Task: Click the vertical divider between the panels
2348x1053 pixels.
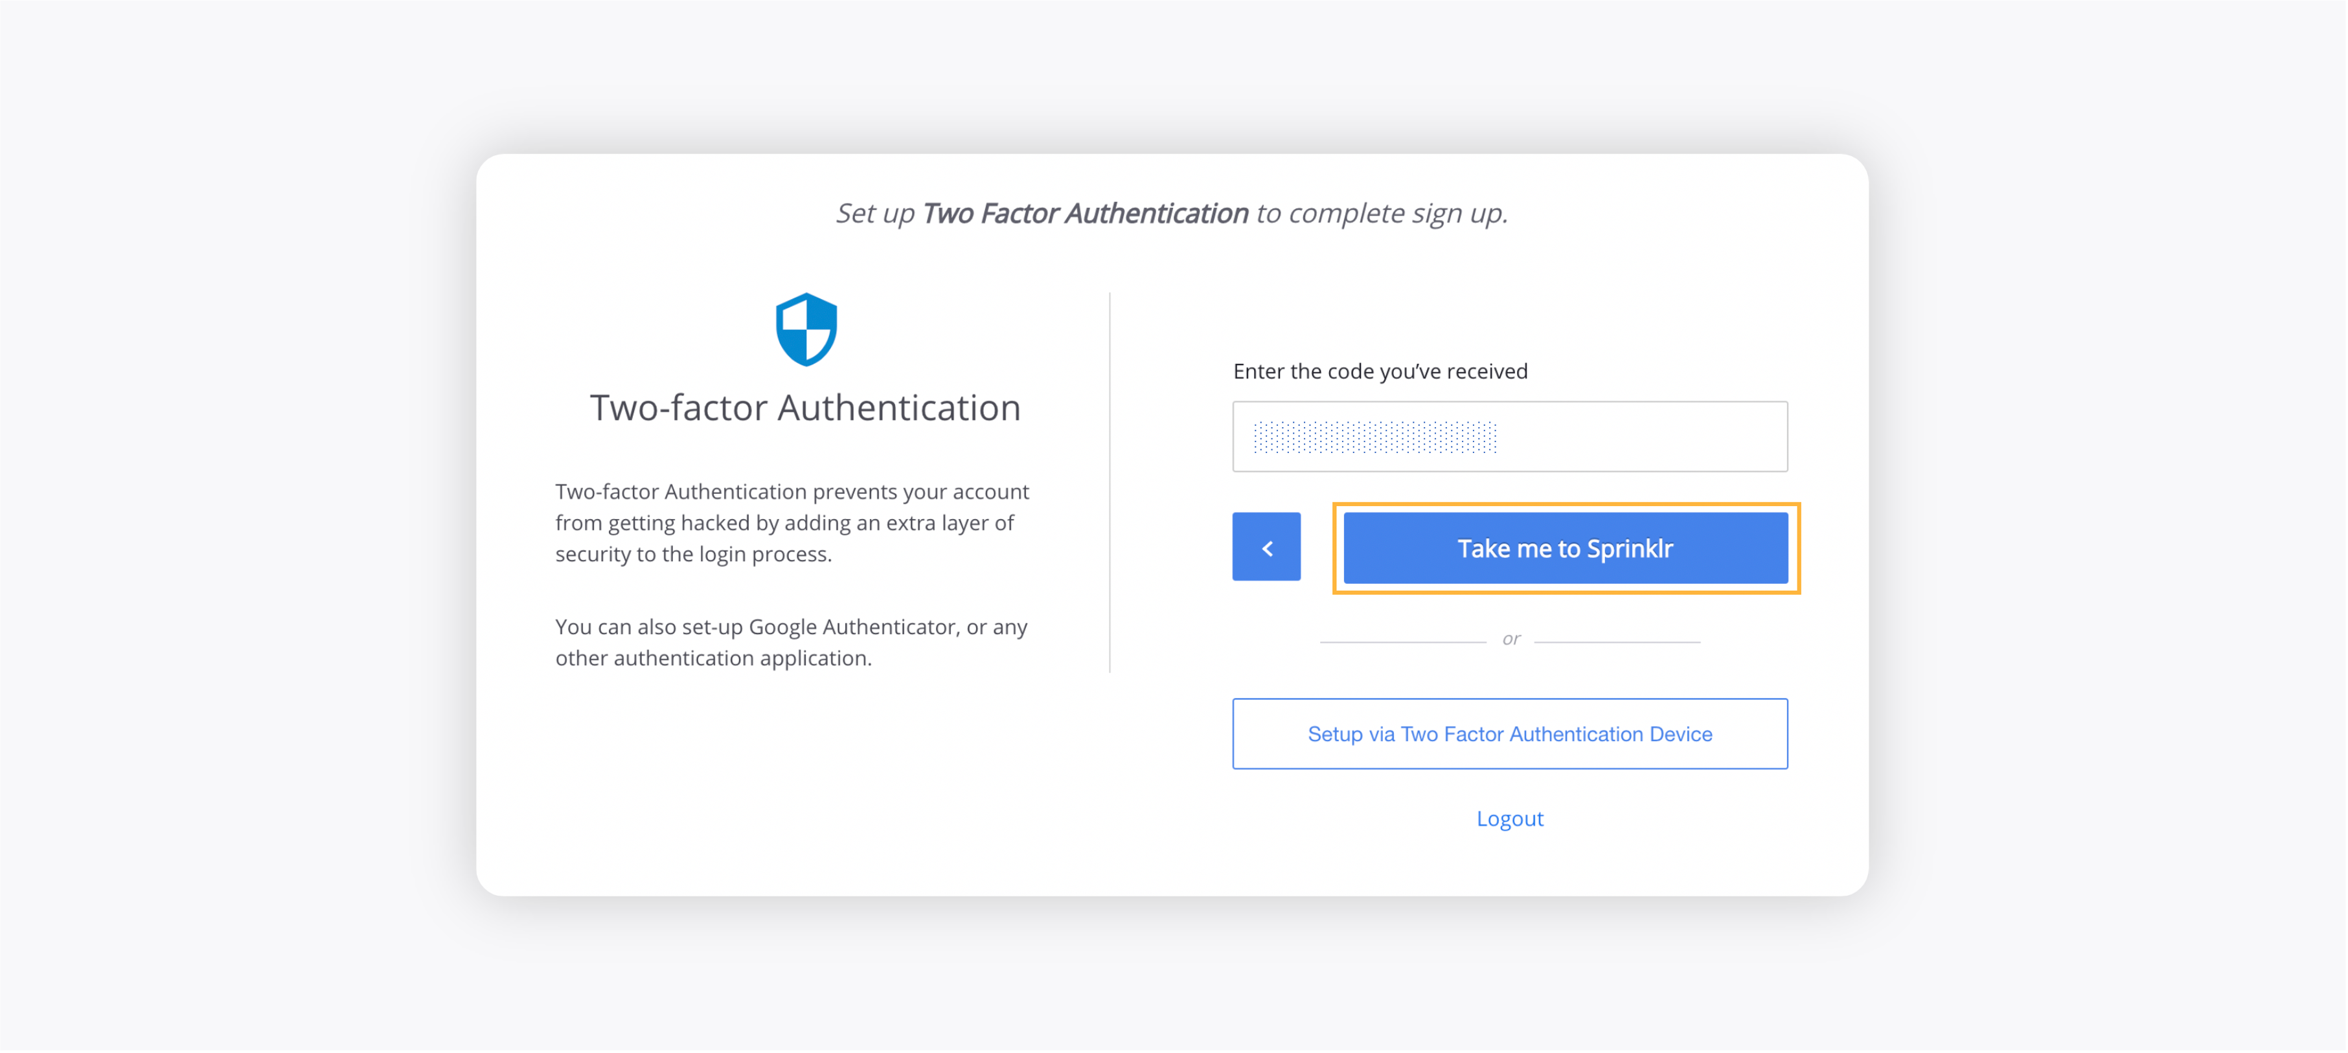Action: pyautogui.click(x=1110, y=483)
